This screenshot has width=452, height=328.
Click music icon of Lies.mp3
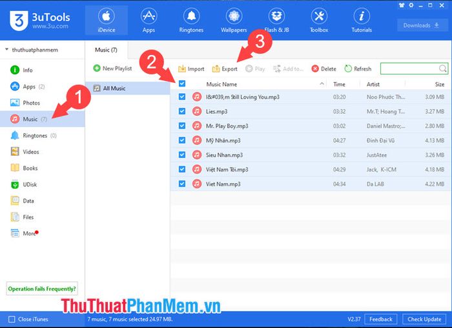pyautogui.click(x=197, y=111)
